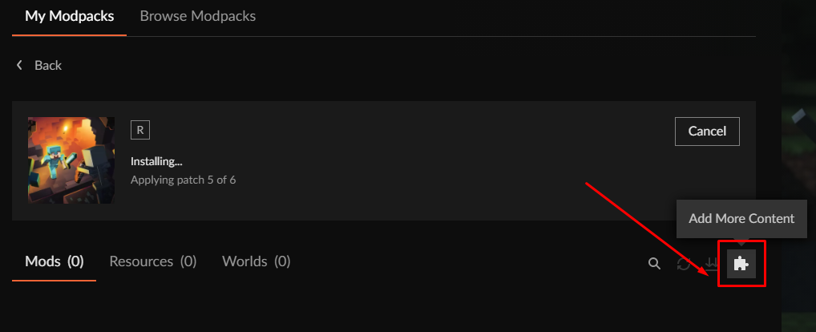This screenshot has width=816, height=332.
Task: Cancel the modpack installation
Action: pos(707,131)
